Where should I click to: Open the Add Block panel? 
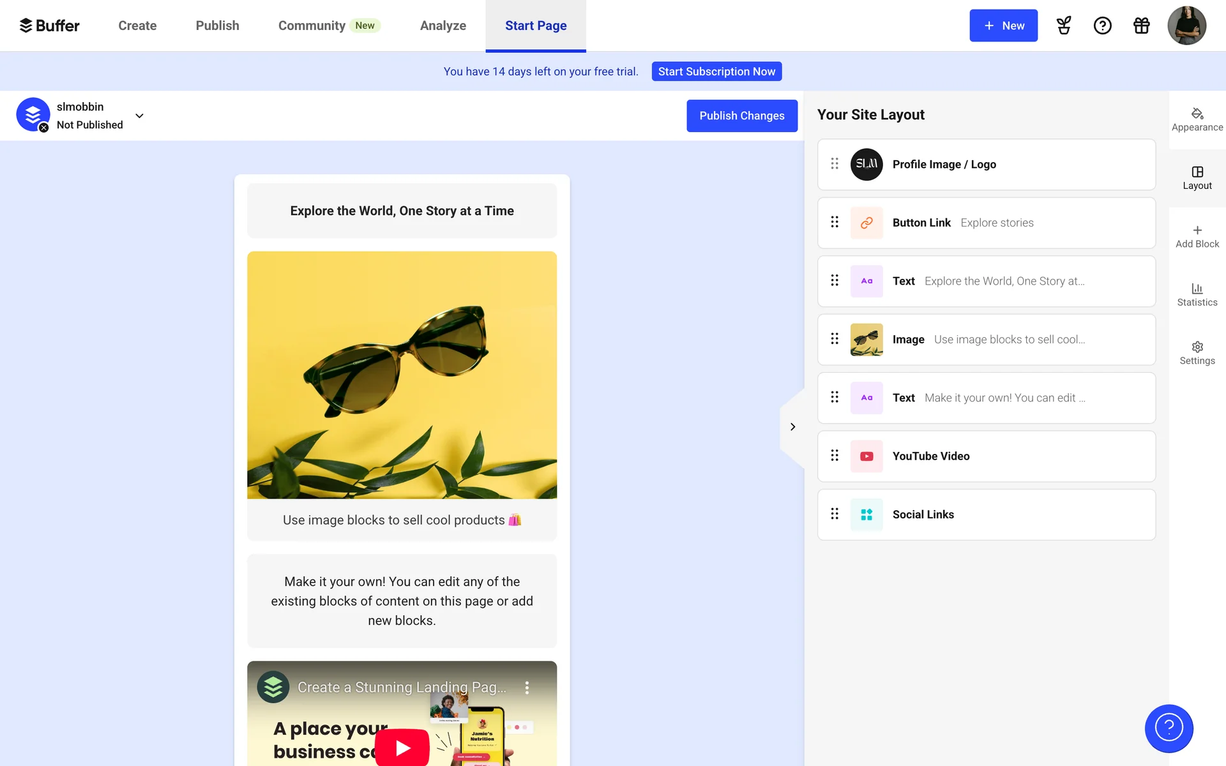pos(1197,236)
